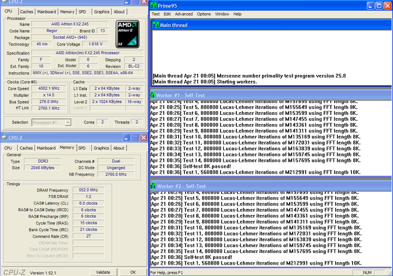Viewport: 393px width, 276px height.
Task: Click the CAS# Latency 6.0 clocks value
Action: (x=88, y=203)
